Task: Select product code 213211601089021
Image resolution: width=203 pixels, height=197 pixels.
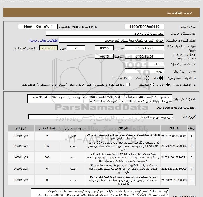Action: (174, 157)
